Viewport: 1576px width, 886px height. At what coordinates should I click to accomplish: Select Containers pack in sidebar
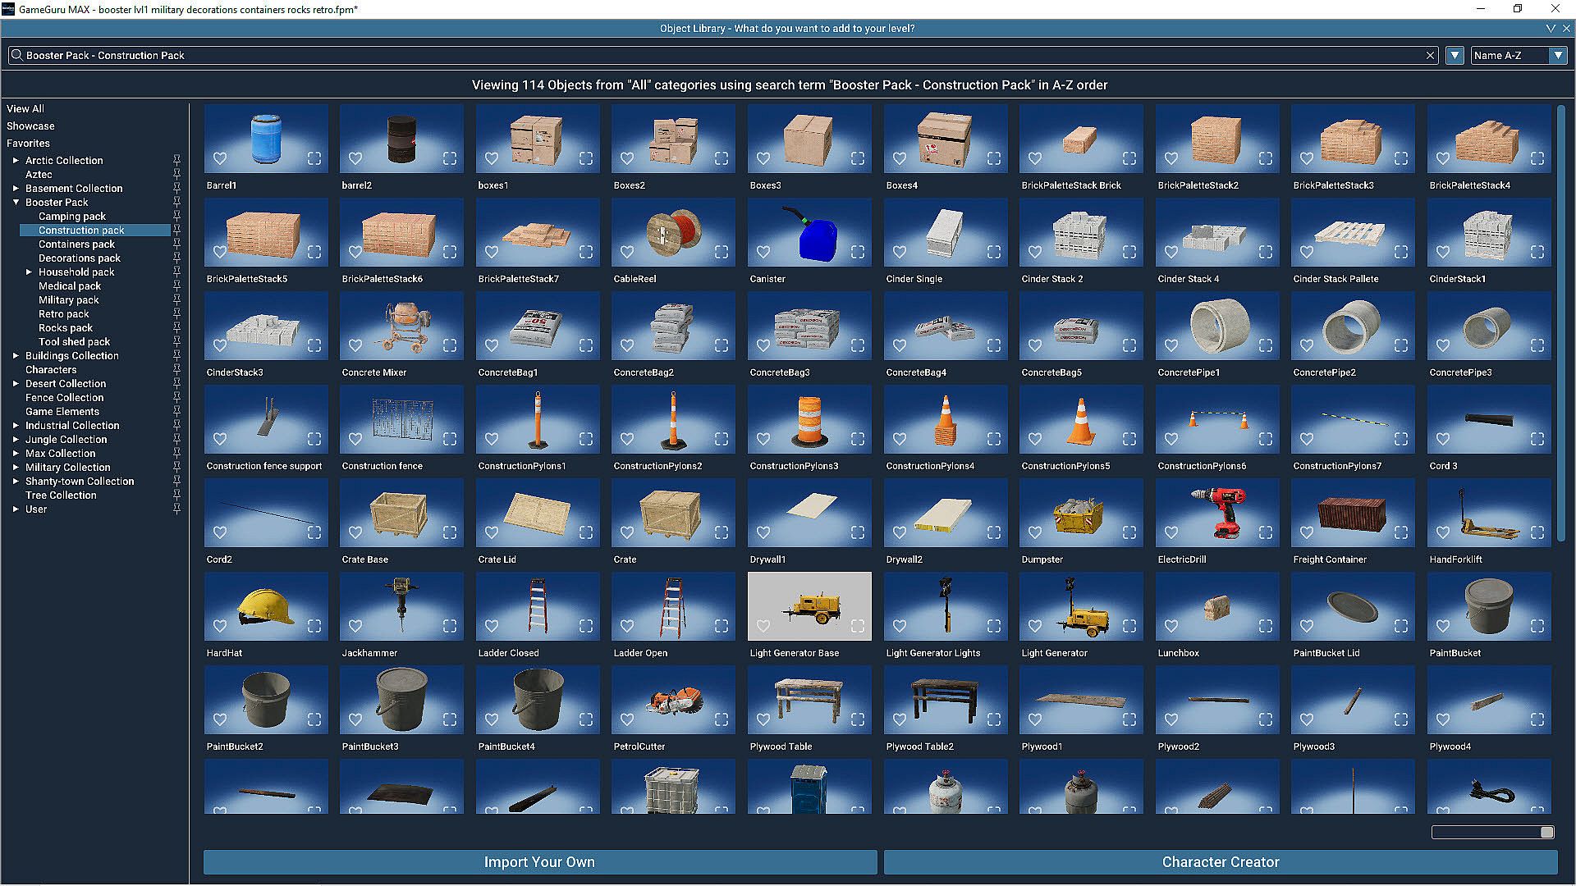(x=76, y=244)
